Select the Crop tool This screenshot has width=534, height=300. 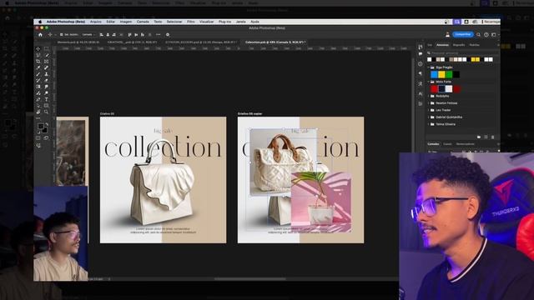click(x=38, y=61)
